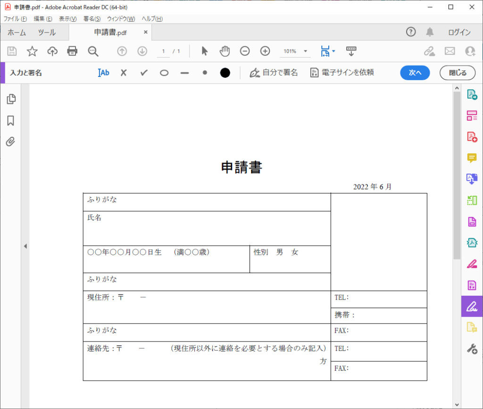This screenshot has width=483, height=409.
Task: Select the Hand tool in the toolbar
Action: pyautogui.click(x=225, y=51)
